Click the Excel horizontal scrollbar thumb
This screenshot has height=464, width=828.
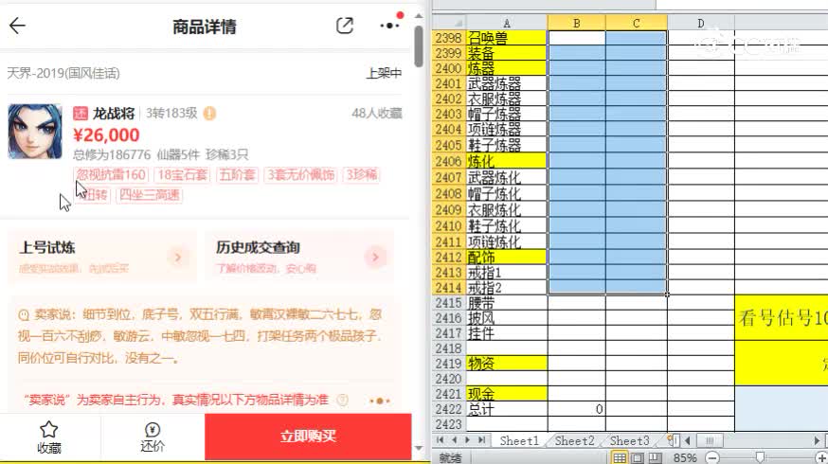tap(710, 440)
